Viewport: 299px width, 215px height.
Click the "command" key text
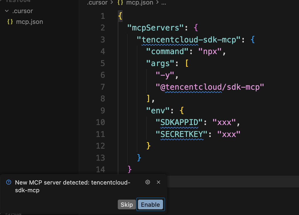coord(168,52)
